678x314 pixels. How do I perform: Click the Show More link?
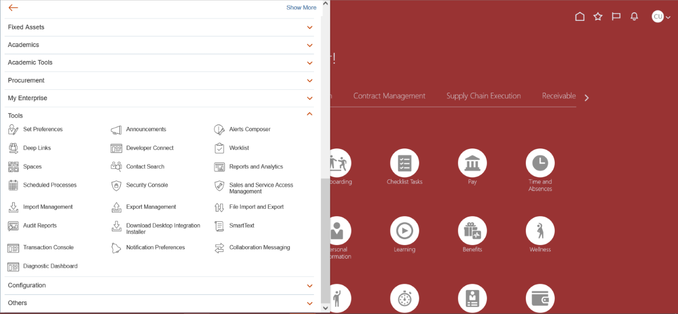pyautogui.click(x=301, y=8)
